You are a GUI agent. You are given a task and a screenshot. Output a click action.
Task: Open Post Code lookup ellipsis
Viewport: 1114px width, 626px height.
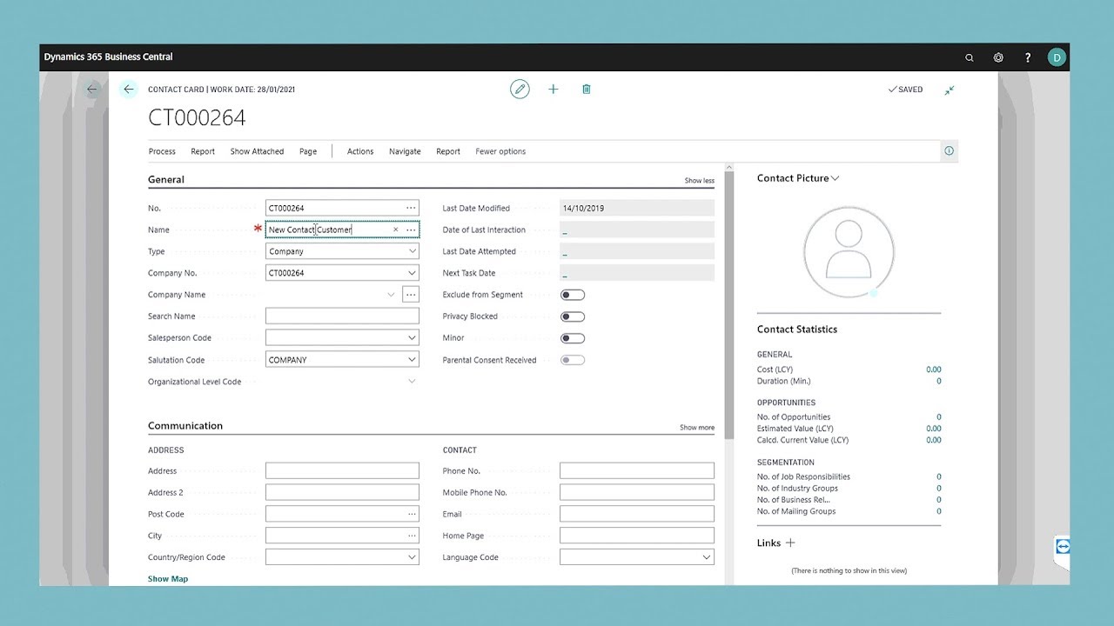412,514
